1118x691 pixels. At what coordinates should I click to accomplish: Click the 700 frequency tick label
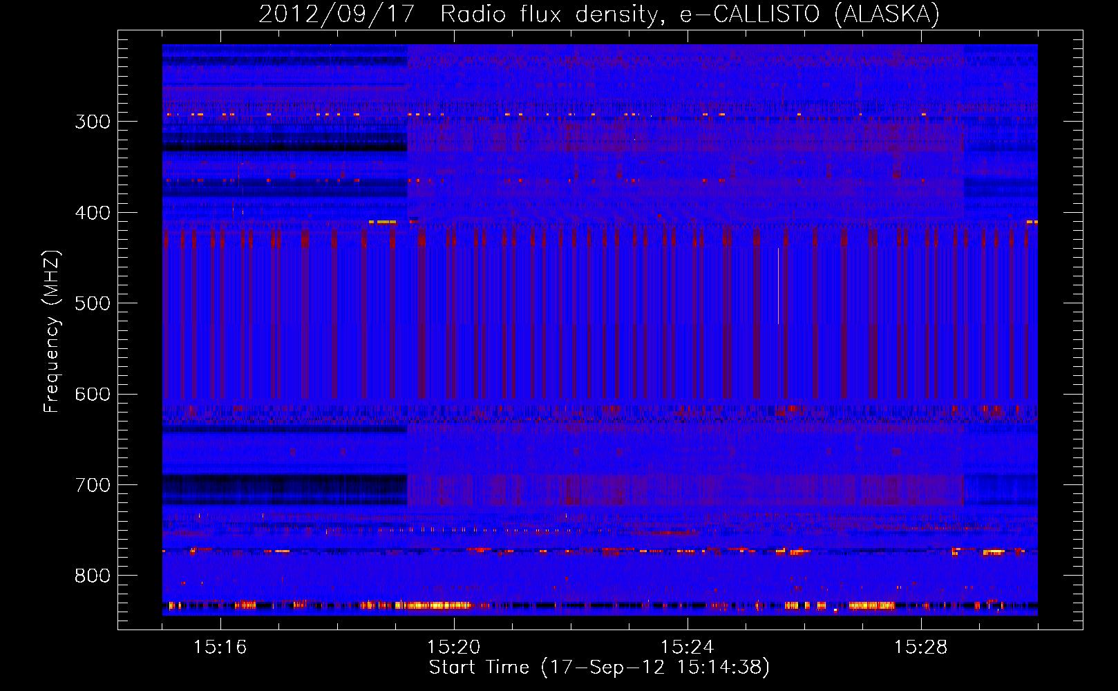(x=93, y=485)
